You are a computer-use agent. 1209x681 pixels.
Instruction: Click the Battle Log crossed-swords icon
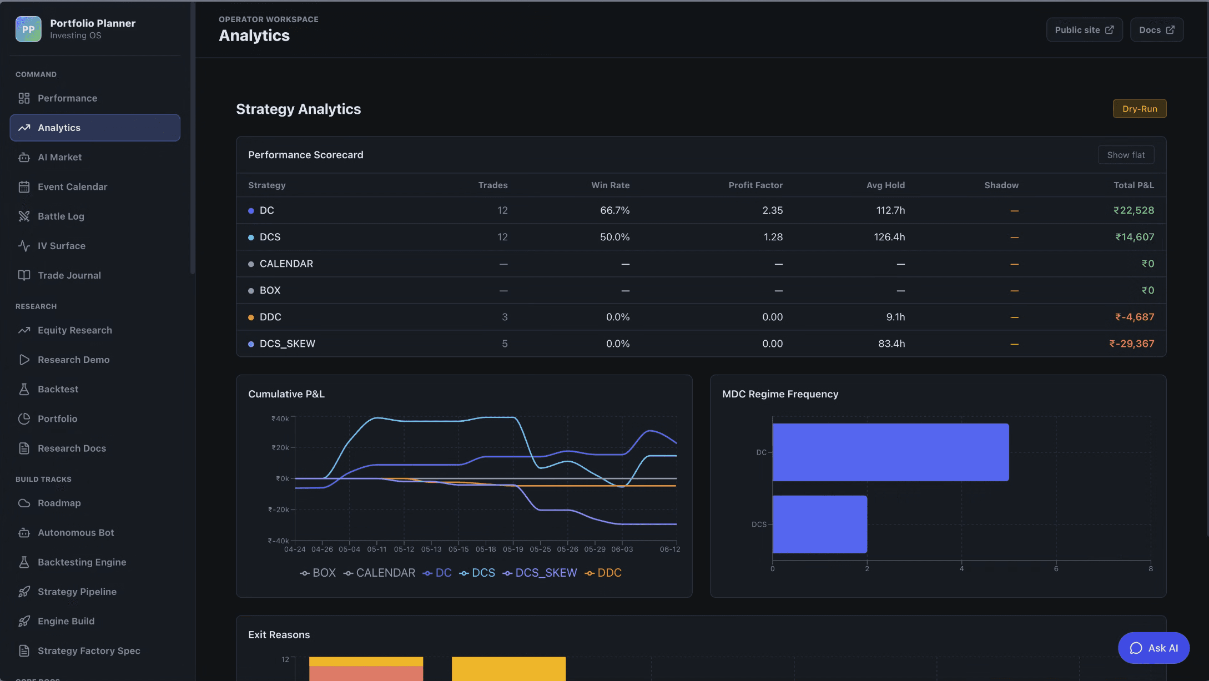24,216
